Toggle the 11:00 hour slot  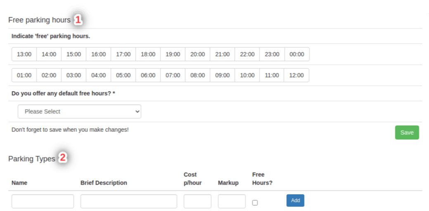[x=272, y=75]
